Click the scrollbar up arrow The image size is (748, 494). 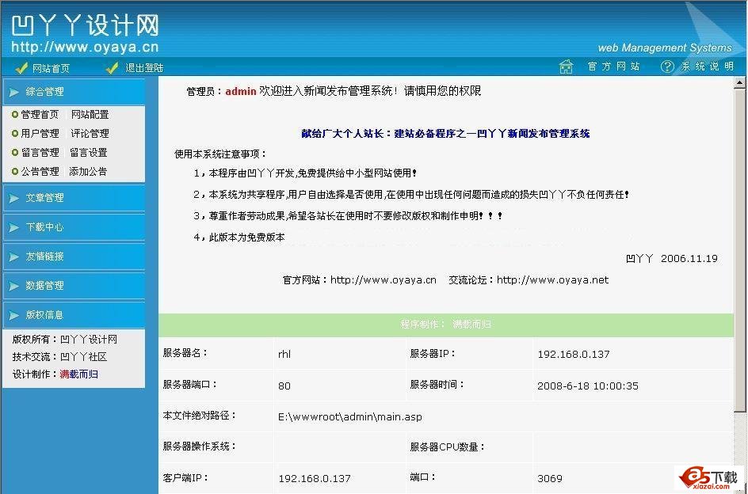click(740, 83)
